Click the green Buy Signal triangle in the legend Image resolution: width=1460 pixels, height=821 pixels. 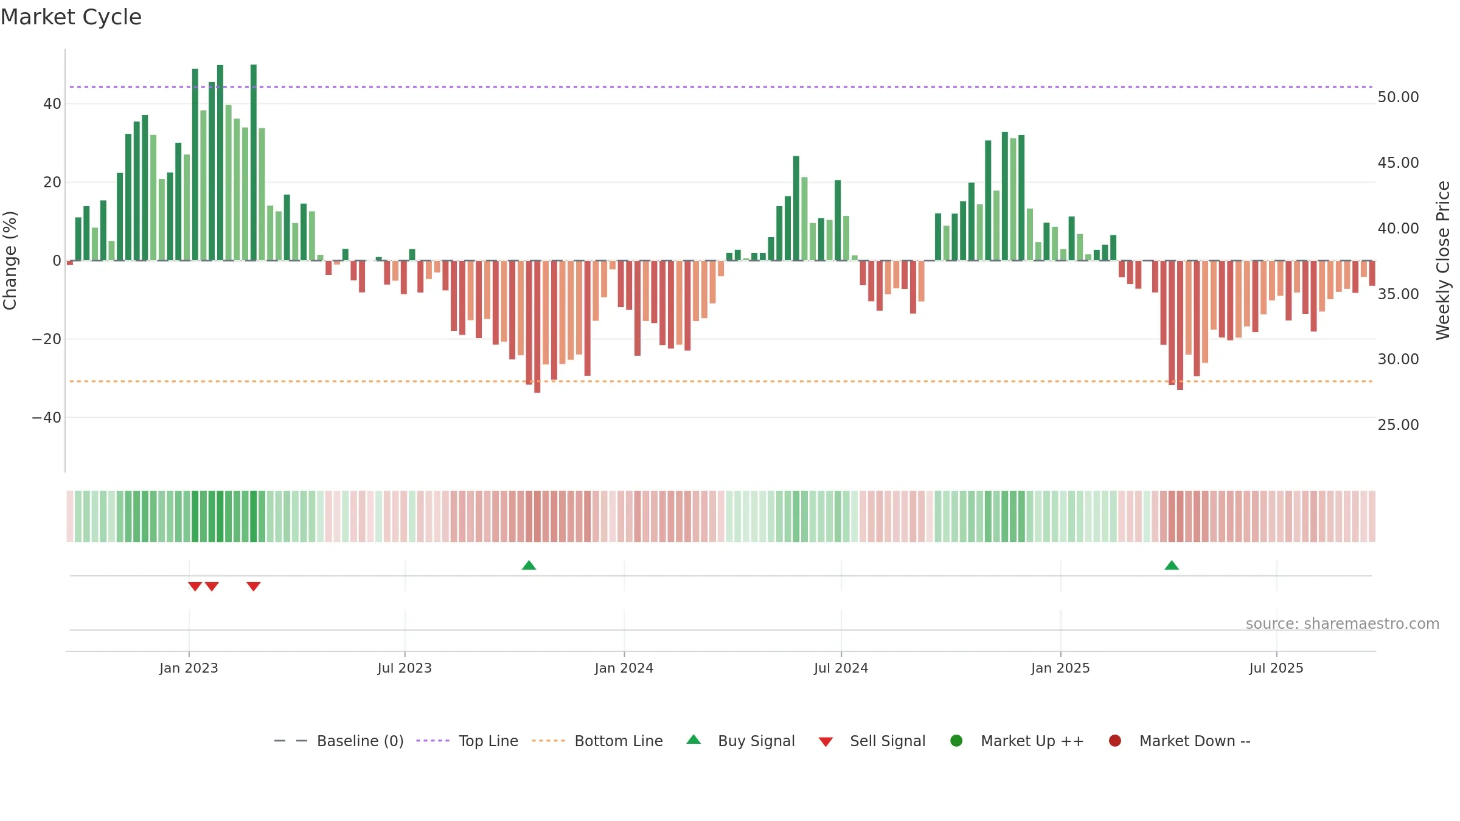[x=693, y=740]
